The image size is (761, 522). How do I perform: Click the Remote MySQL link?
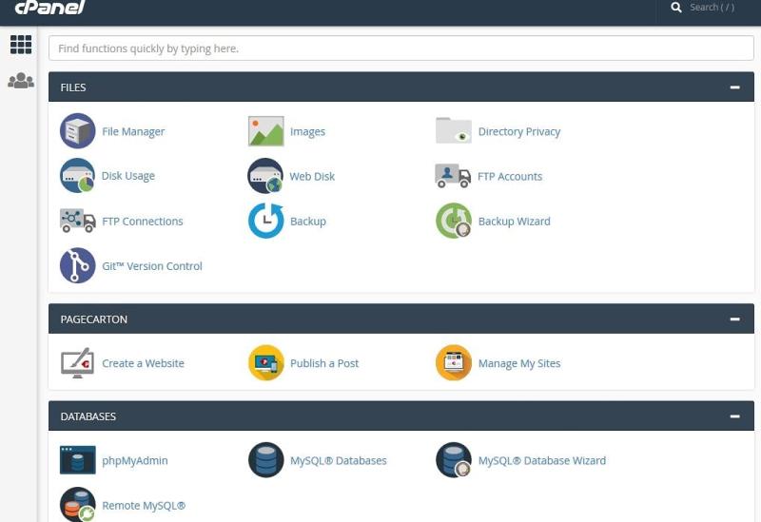(x=144, y=506)
